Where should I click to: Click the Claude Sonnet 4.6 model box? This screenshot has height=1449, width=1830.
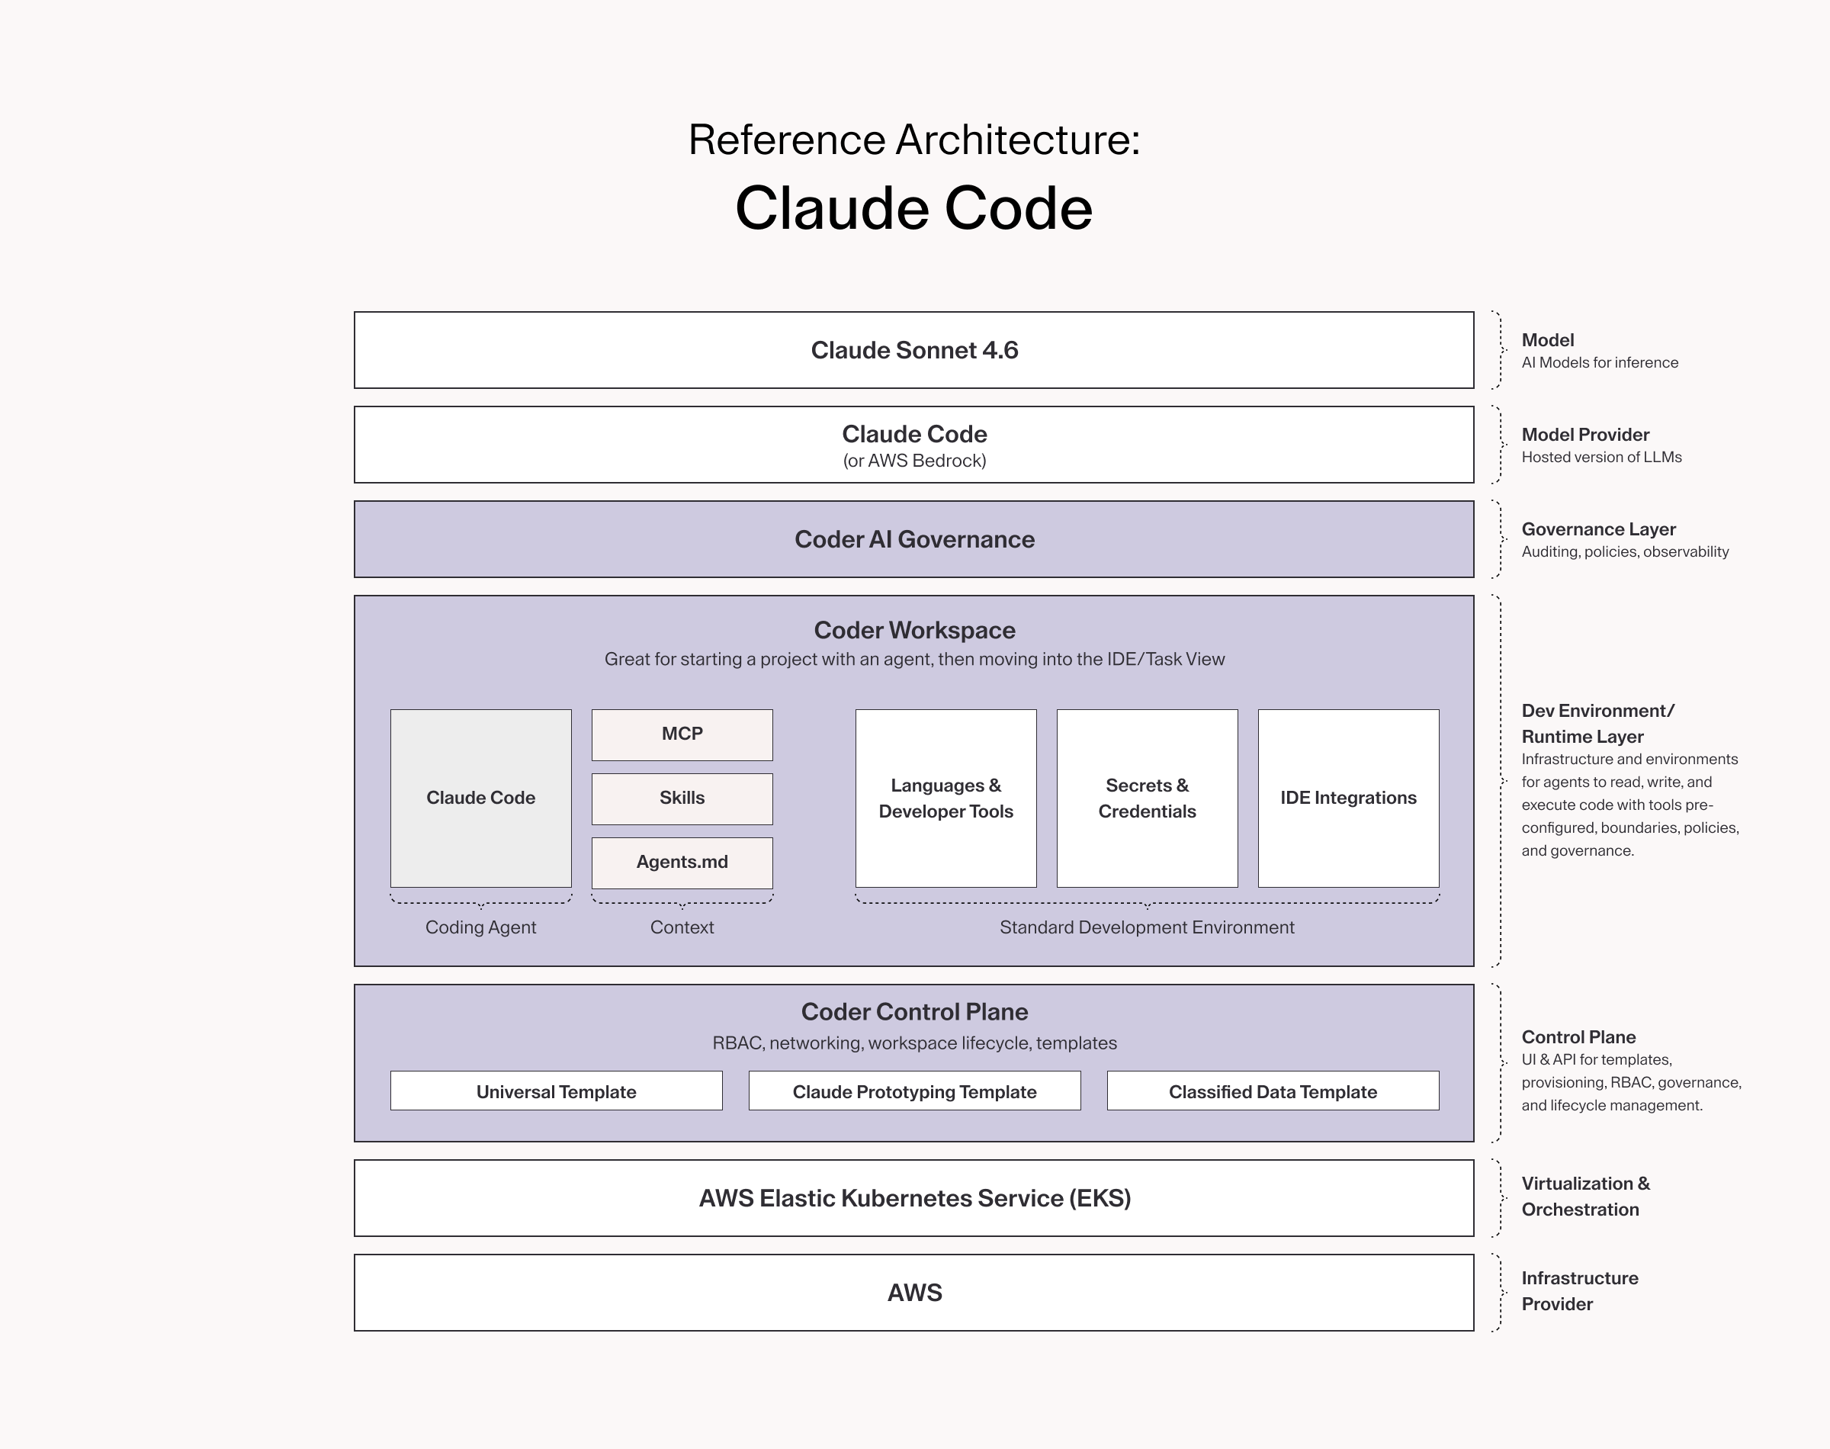(x=914, y=350)
